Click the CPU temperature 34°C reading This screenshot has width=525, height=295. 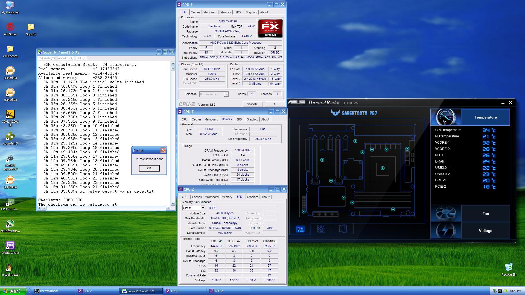tap(488, 130)
